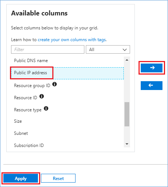Open create your own columns with tags link
The height and width of the screenshot is (187, 168).
point(72,40)
